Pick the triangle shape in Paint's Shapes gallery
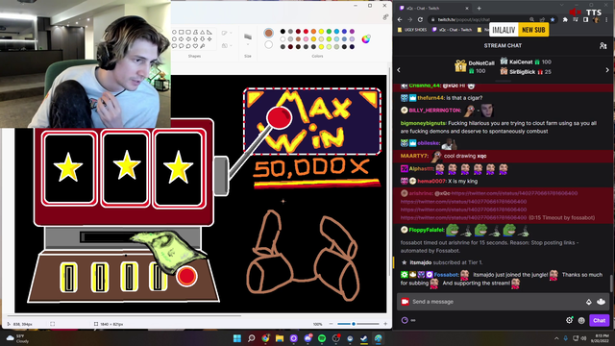 tap(203, 32)
